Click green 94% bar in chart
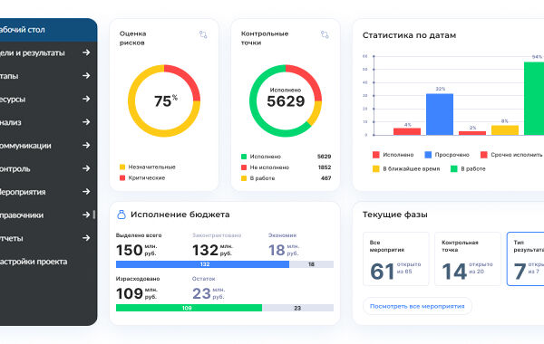 click(534, 99)
